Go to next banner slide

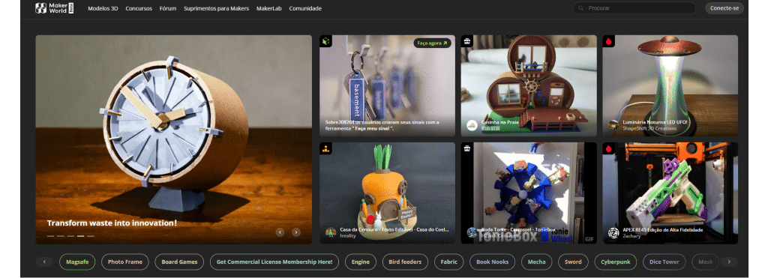(295, 232)
